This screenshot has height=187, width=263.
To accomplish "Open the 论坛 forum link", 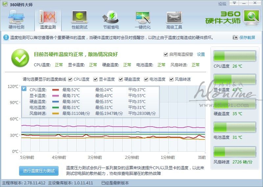I will pos(222,4).
